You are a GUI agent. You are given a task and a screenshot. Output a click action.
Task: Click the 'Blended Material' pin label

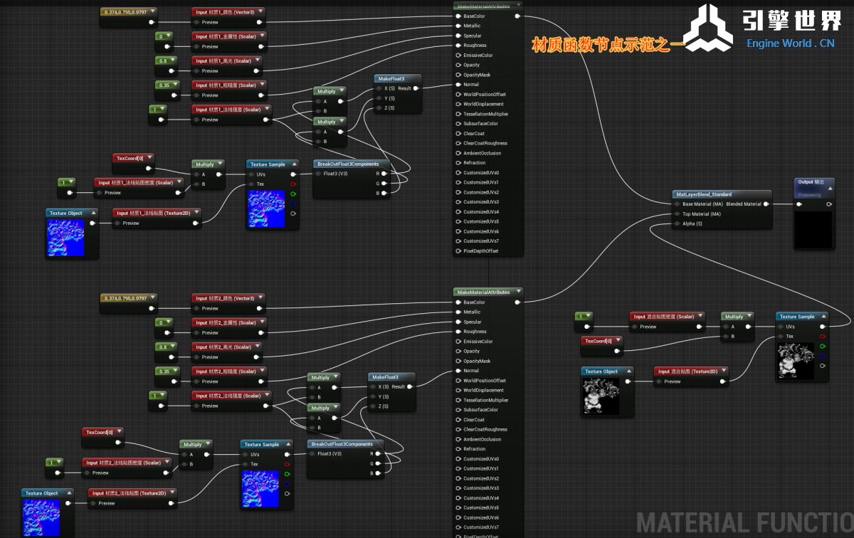744,204
